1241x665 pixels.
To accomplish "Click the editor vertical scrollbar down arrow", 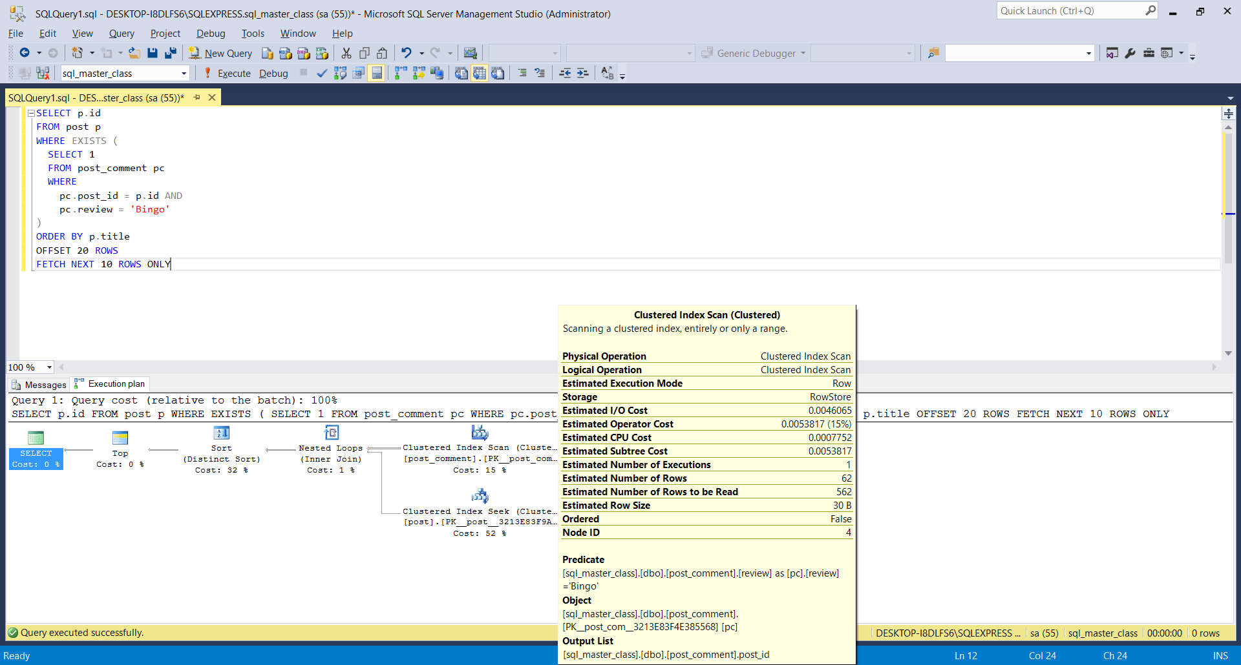I will (x=1228, y=353).
